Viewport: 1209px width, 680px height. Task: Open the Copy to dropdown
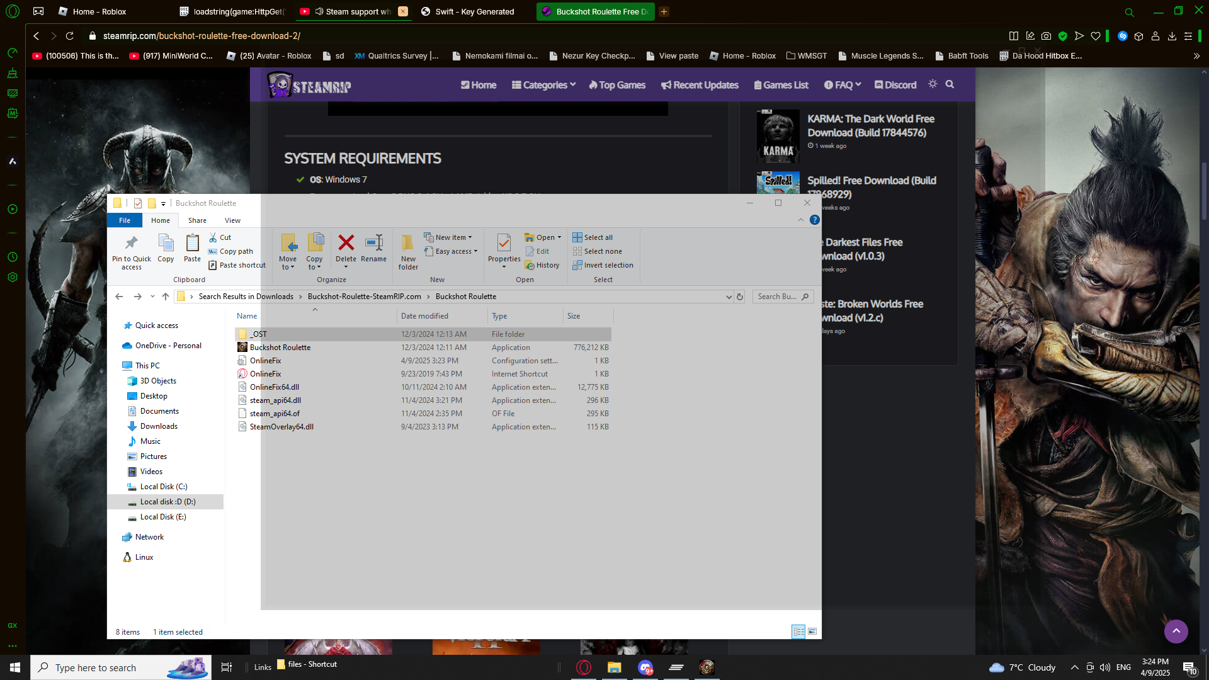pyautogui.click(x=314, y=263)
